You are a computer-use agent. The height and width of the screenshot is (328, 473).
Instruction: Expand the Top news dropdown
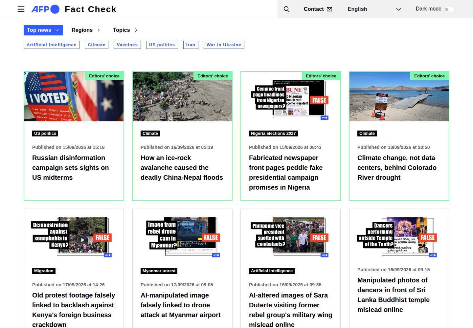43,30
